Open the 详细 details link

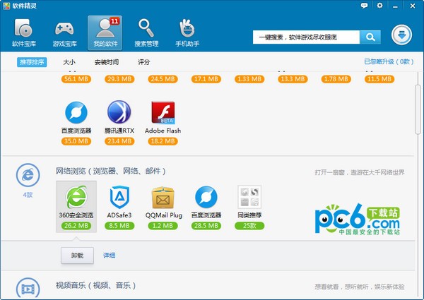click(x=110, y=255)
